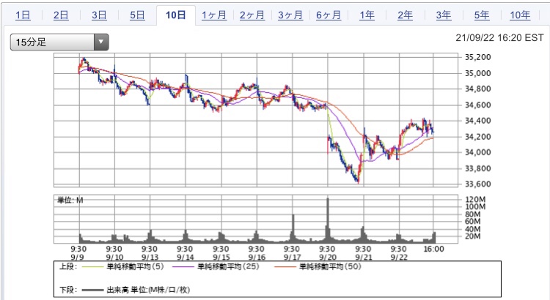The height and width of the screenshot is (300, 550).
Task: Click the tallest volume bar at 9/20
Action: point(328,220)
